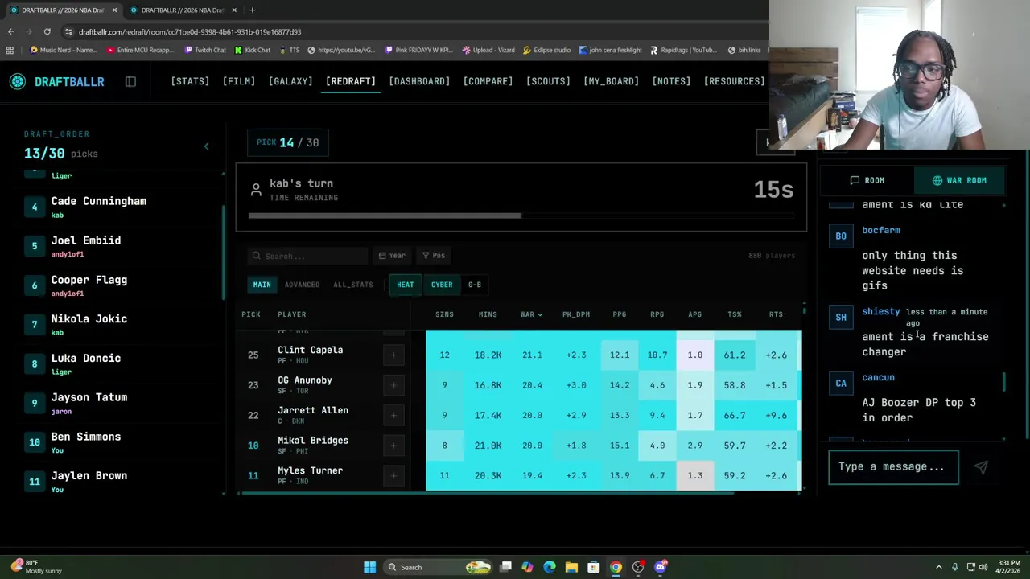The height and width of the screenshot is (579, 1030).
Task: Open the STATS nav tab
Action: tap(190, 81)
